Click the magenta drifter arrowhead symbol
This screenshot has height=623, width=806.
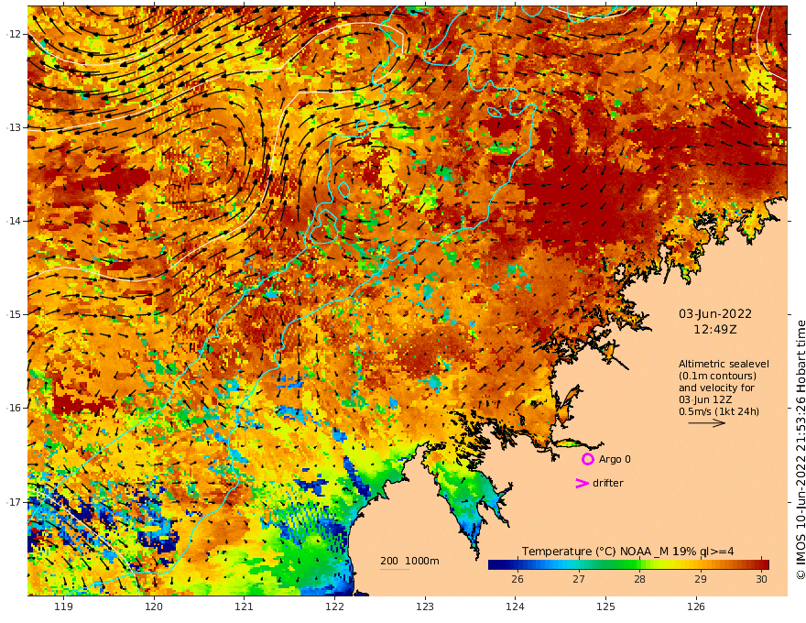coord(582,483)
